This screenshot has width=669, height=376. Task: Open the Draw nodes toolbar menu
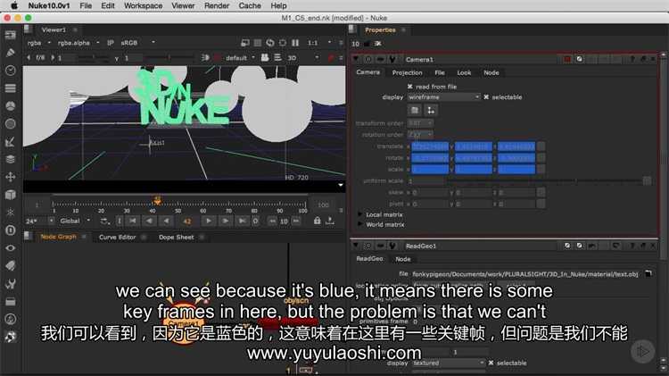click(10, 53)
